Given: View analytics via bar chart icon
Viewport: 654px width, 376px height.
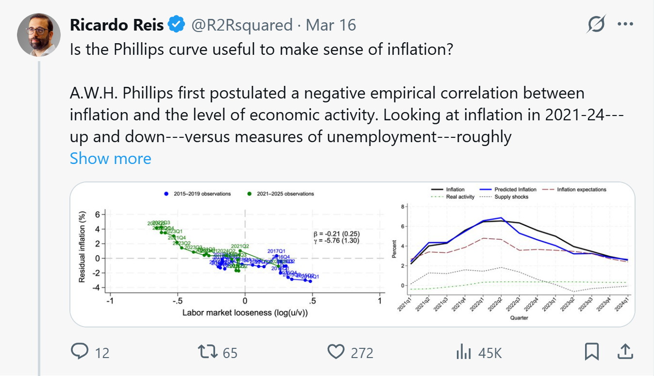Looking at the screenshot, I should click(464, 352).
